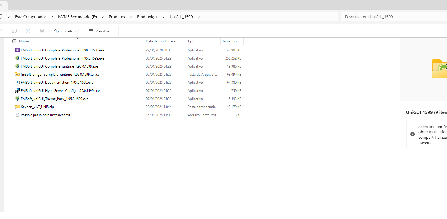The height and width of the screenshot is (219, 447).
Task: Click the icon of Professional_1.90.0.1530.exe
Action: click(17, 50)
